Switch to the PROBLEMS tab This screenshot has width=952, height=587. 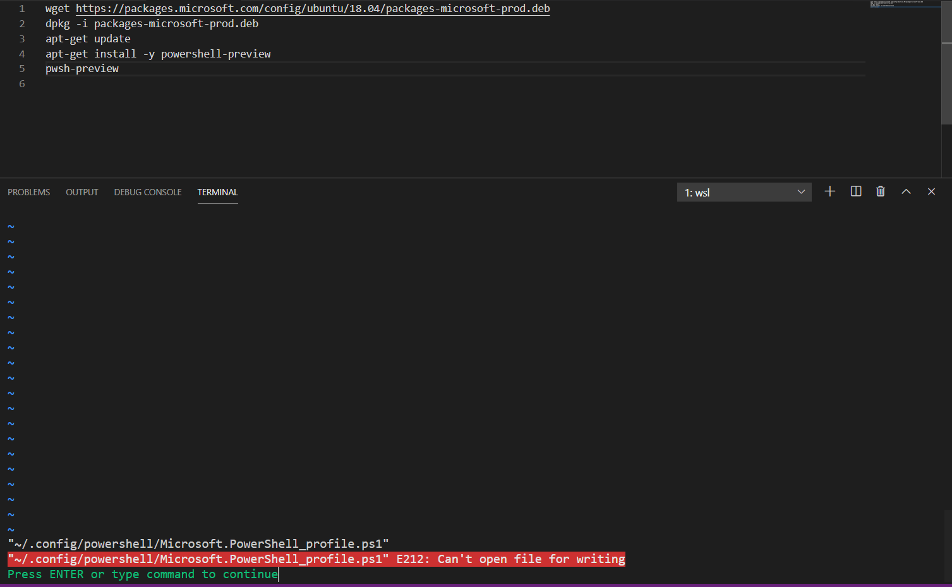click(x=28, y=192)
